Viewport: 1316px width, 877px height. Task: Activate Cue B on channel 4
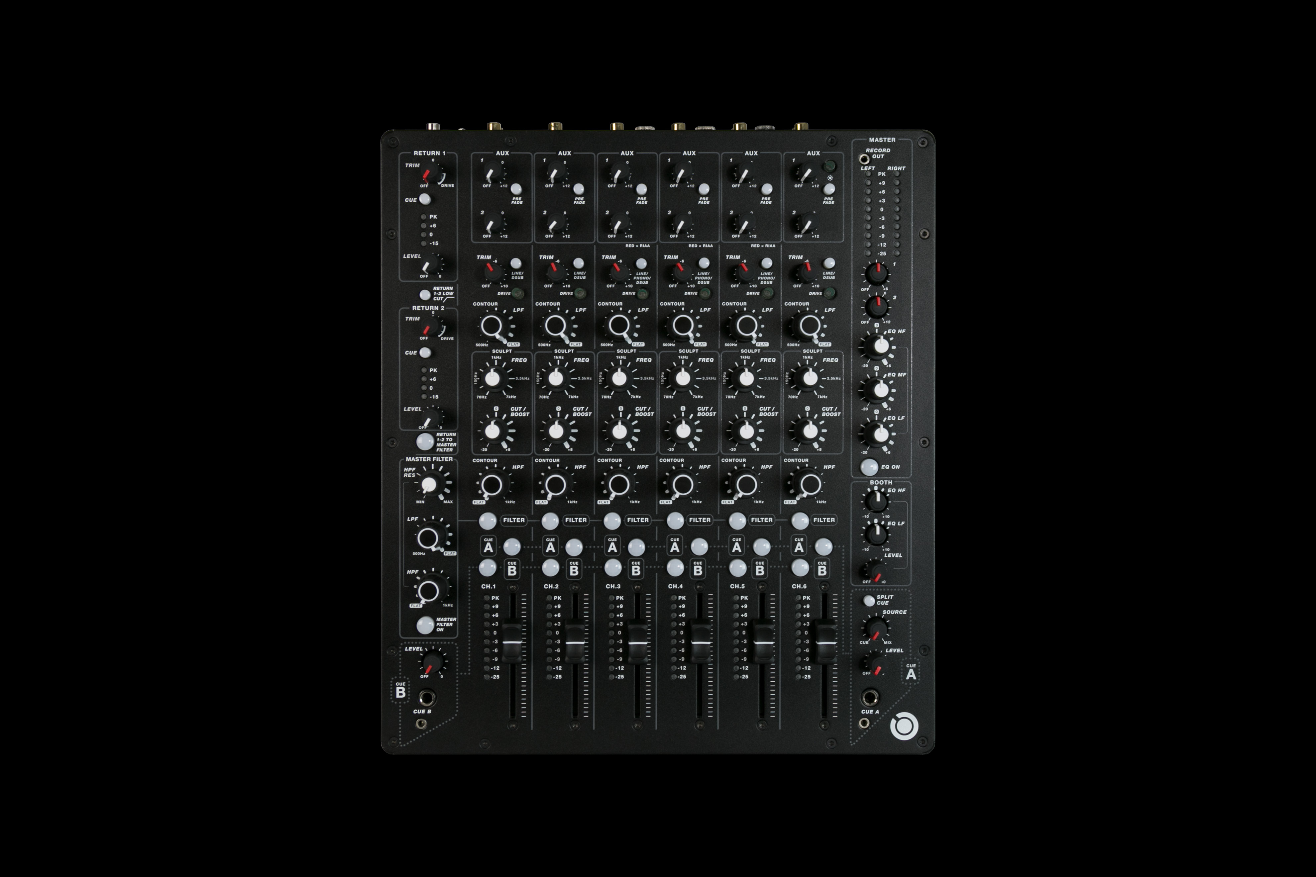coord(675,568)
